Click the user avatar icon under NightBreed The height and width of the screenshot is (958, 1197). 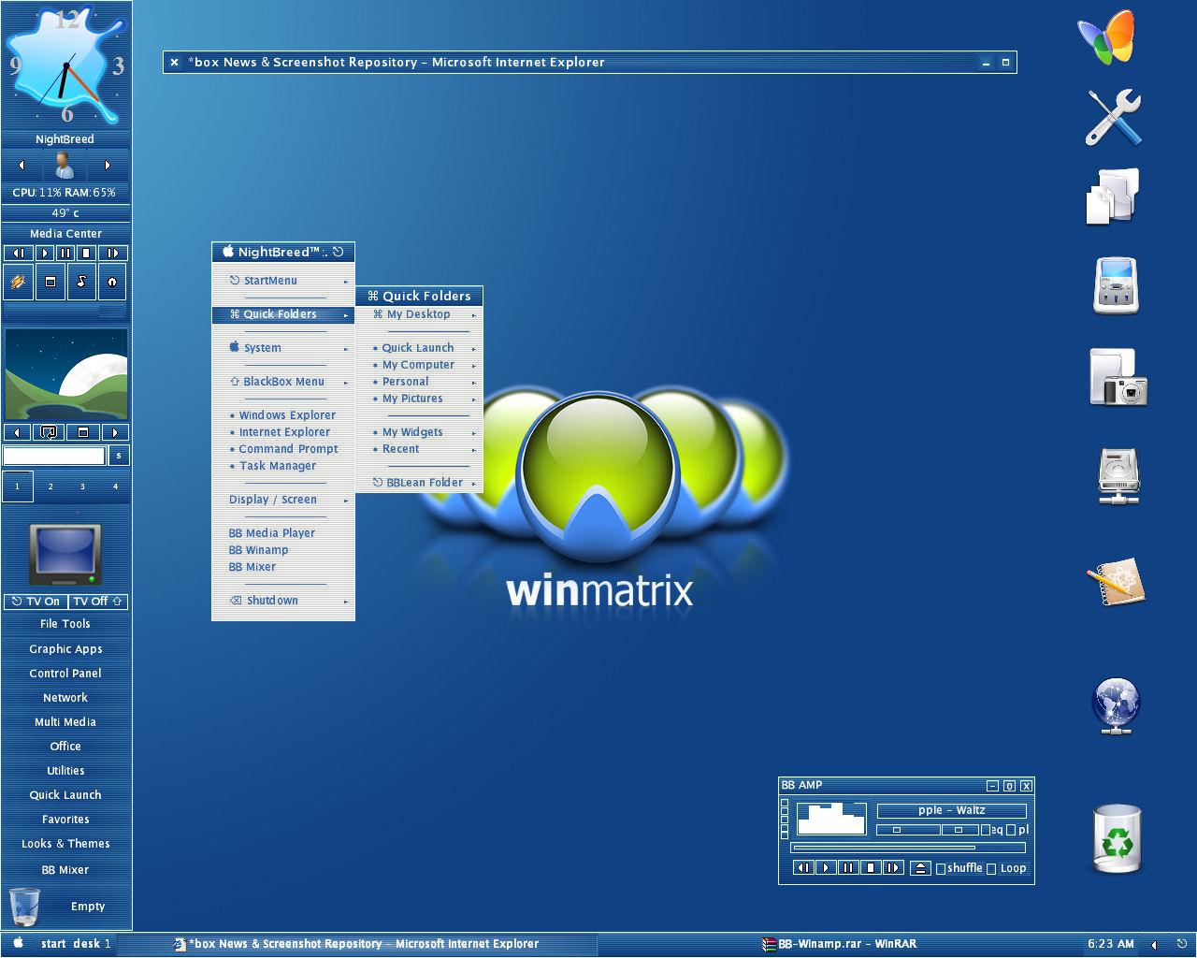point(65,166)
